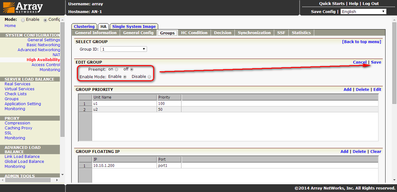Log Out of the session

pos(371,4)
